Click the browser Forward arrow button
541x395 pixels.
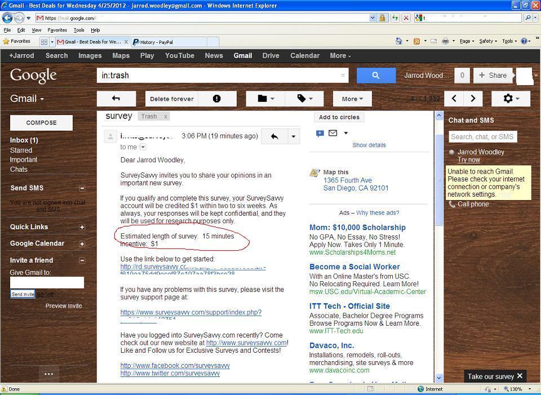pos(19,18)
